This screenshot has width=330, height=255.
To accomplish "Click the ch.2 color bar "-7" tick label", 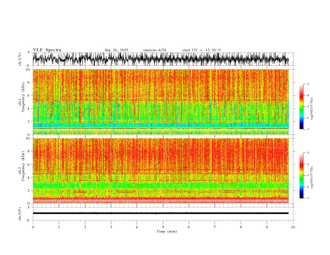I will click(x=307, y=198).
